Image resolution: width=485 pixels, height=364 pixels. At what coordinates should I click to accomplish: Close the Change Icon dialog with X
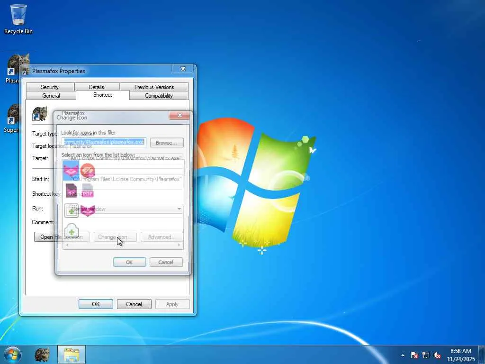pos(180,116)
